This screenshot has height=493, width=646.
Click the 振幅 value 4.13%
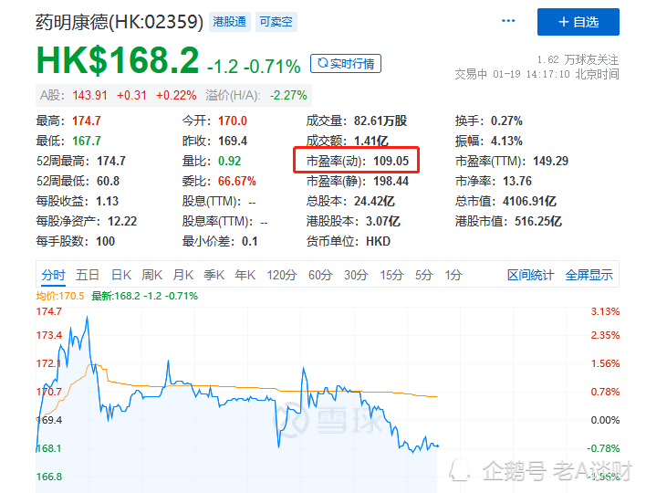tap(506, 141)
